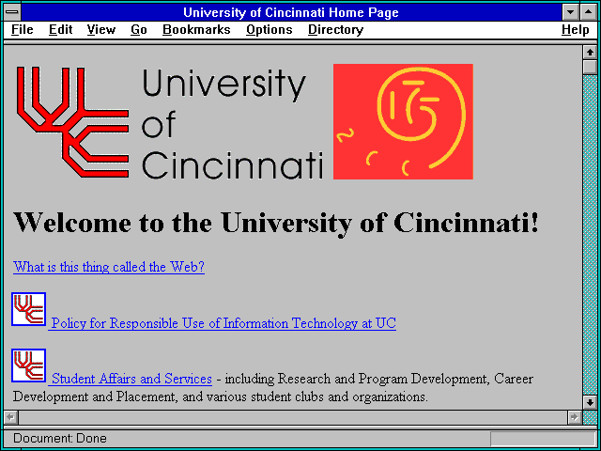Open the Go menu
The height and width of the screenshot is (451, 601).
click(x=139, y=30)
